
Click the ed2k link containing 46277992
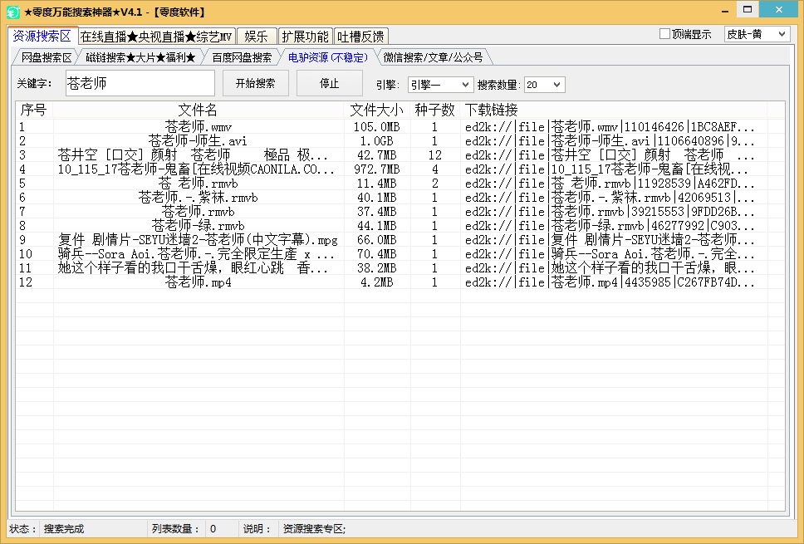[x=610, y=226]
